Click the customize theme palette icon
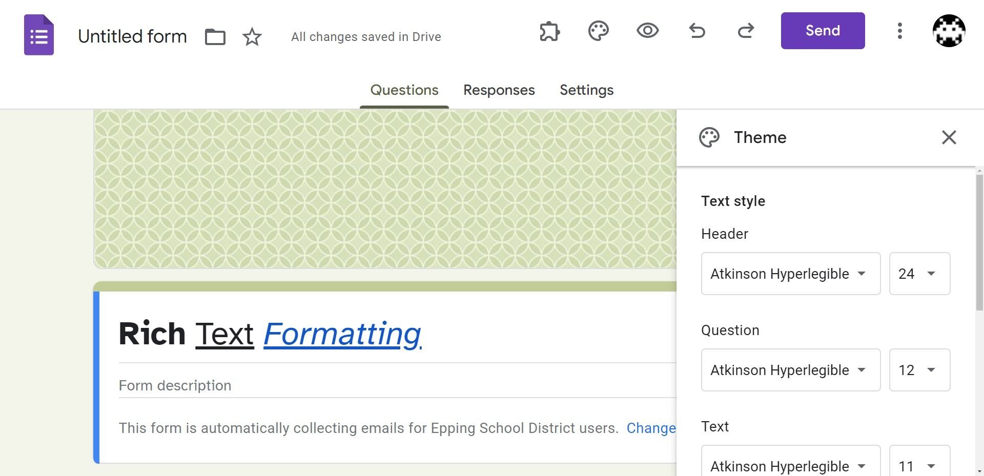984x476 pixels. click(598, 31)
